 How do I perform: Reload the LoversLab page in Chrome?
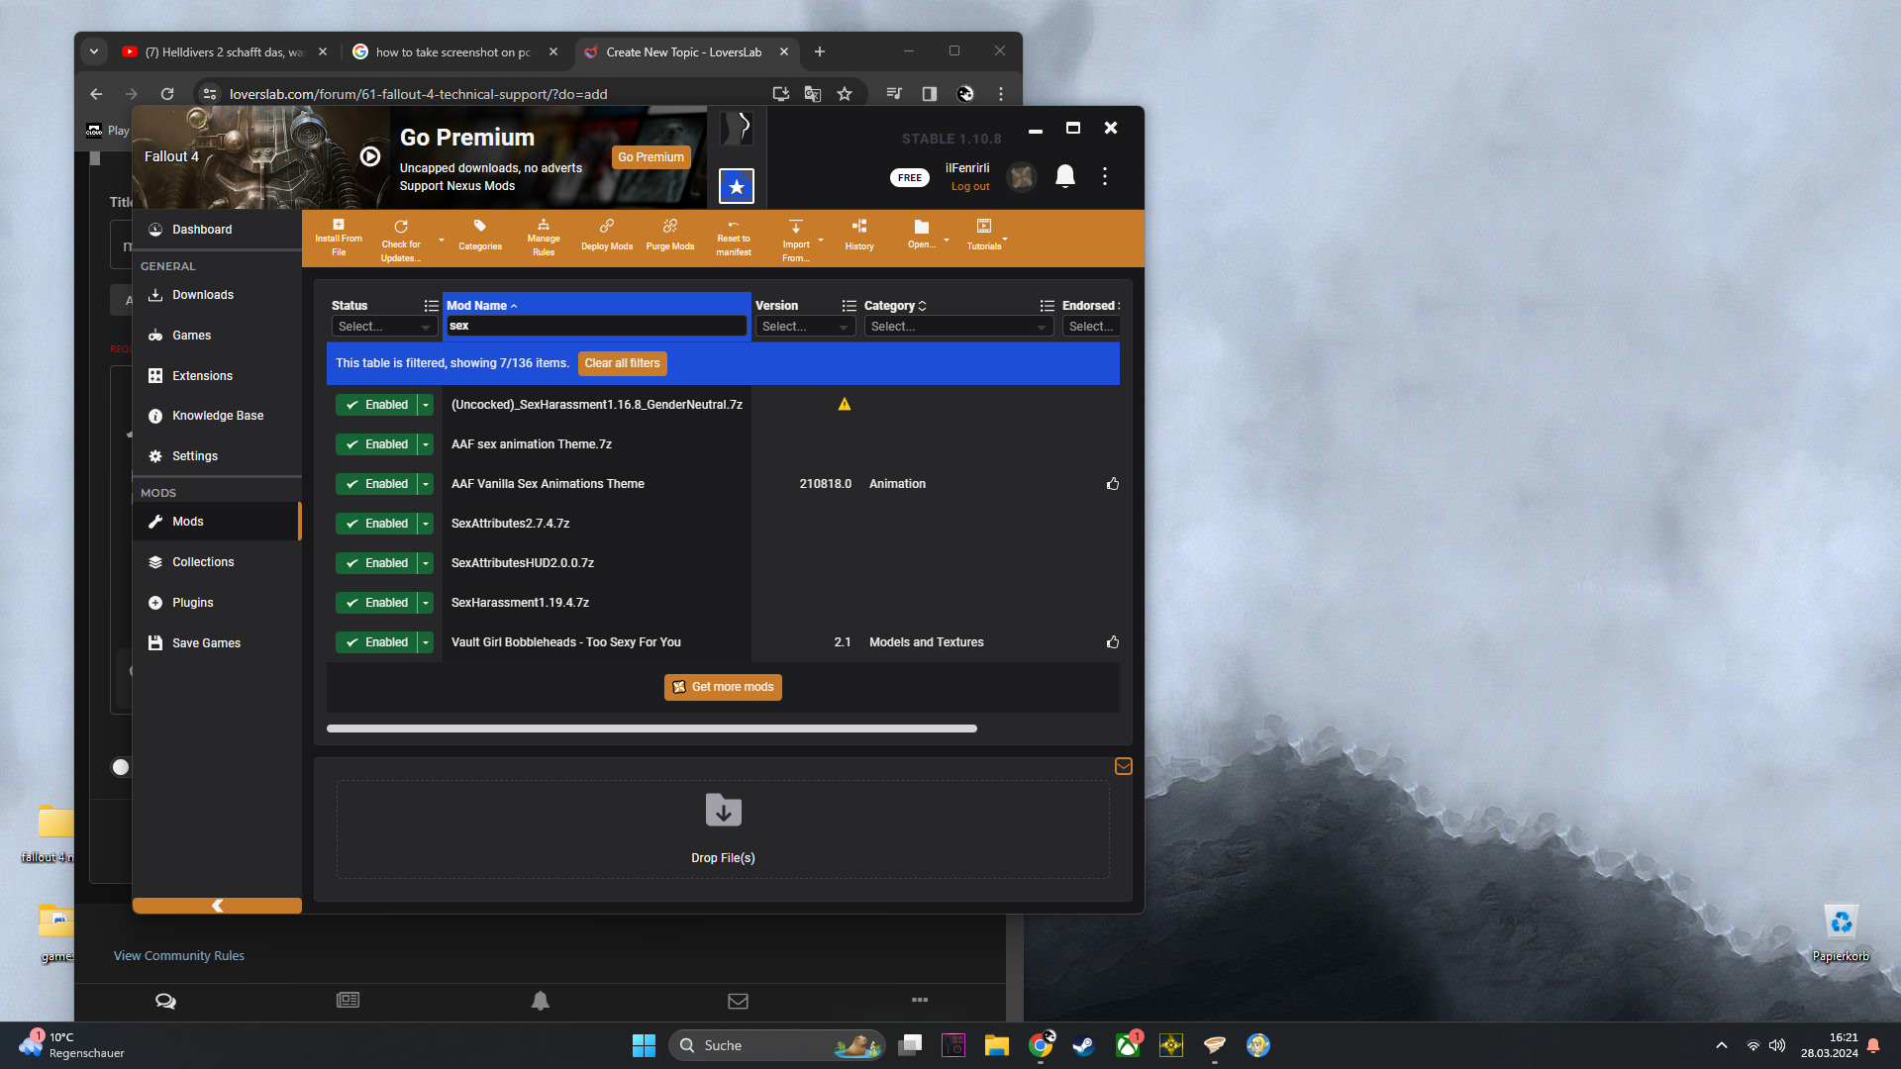click(167, 94)
